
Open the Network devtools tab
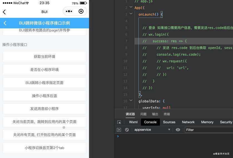(188, 122)
